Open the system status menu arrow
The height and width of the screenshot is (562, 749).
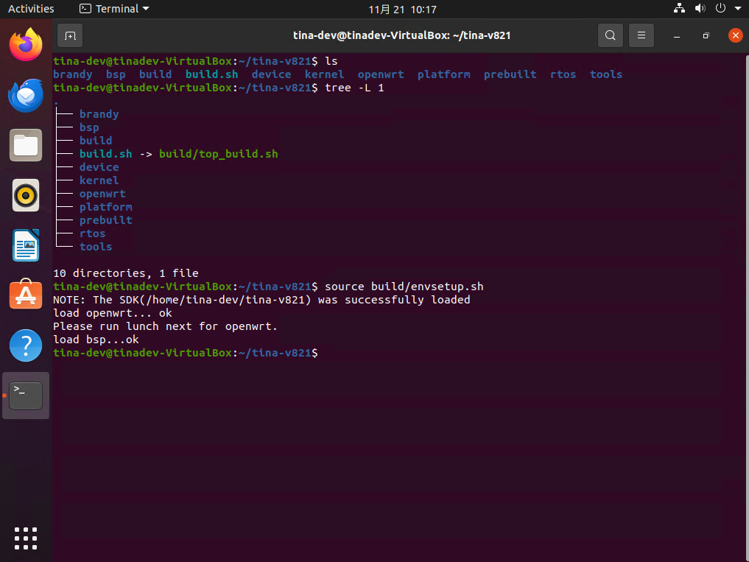[736, 9]
